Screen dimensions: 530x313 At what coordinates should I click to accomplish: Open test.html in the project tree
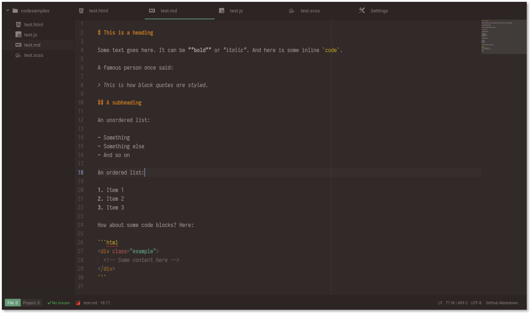(x=38, y=24)
